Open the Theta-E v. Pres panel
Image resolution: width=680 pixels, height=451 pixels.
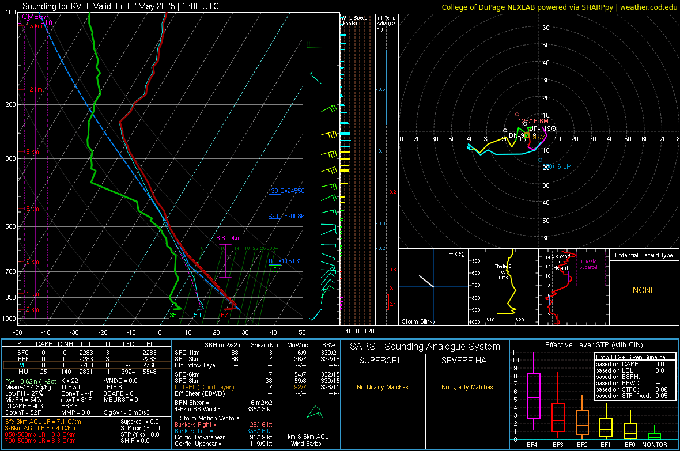[x=503, y=287]
